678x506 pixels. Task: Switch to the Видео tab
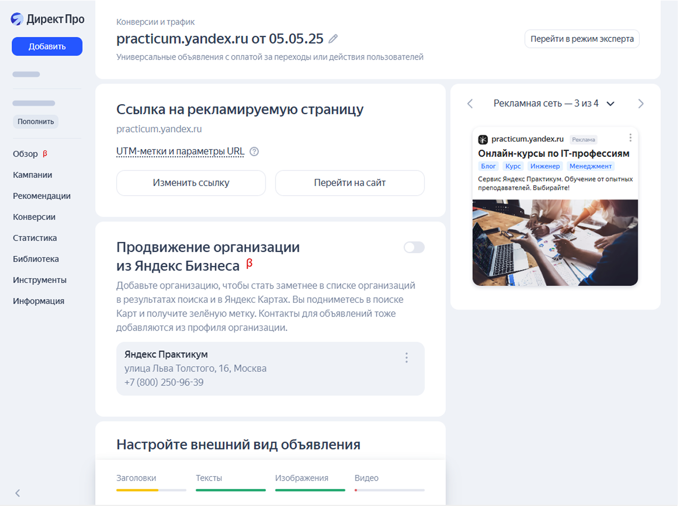pos(367,478)
